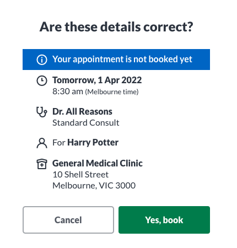Click the '(Melbourne time)' timezone note
This screenshot has height=248, width=237.
pos(112,91)
